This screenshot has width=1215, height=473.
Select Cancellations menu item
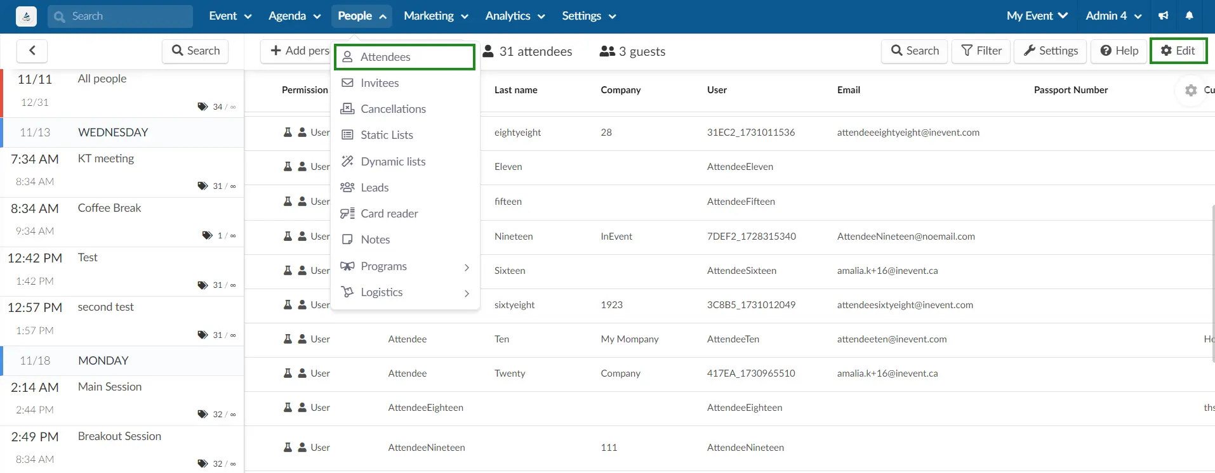[x=405, y=109]
